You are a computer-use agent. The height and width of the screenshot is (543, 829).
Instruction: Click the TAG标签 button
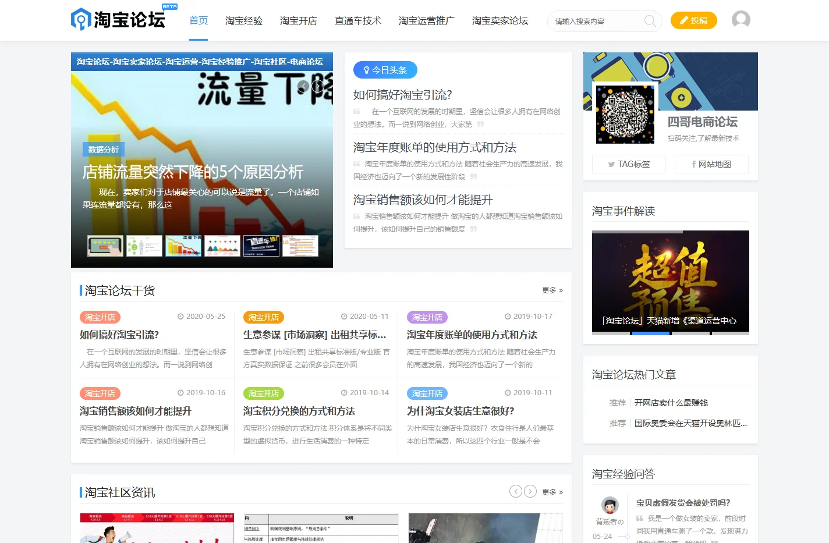[629, 164]
